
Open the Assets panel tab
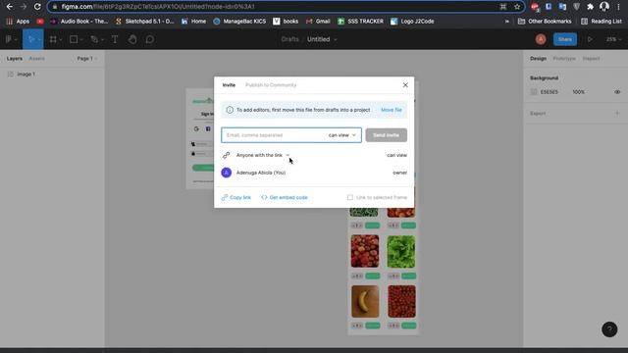pyautogui.click(x=37, y=59)
